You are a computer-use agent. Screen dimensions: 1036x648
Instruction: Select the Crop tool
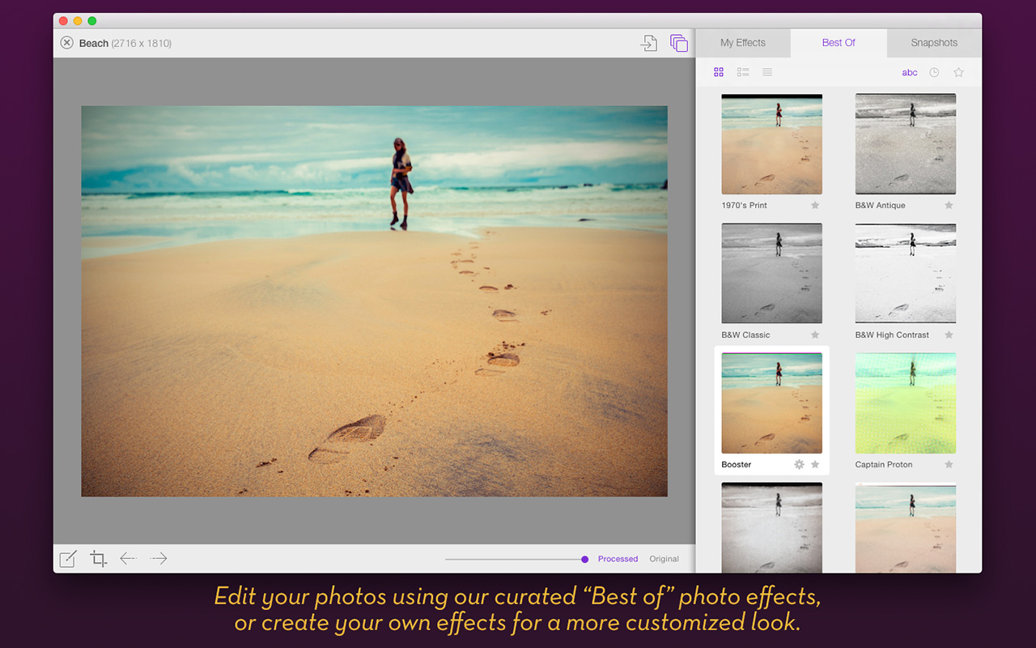coord(98,558)
